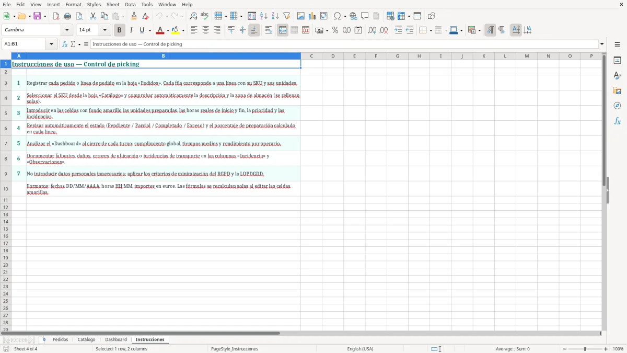The height and width of the screenshot is (353, 627).
Task: Click the Sort Descending icon
Action: 275,16
